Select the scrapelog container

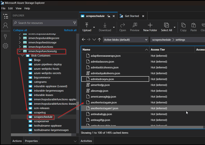(40, 112)
